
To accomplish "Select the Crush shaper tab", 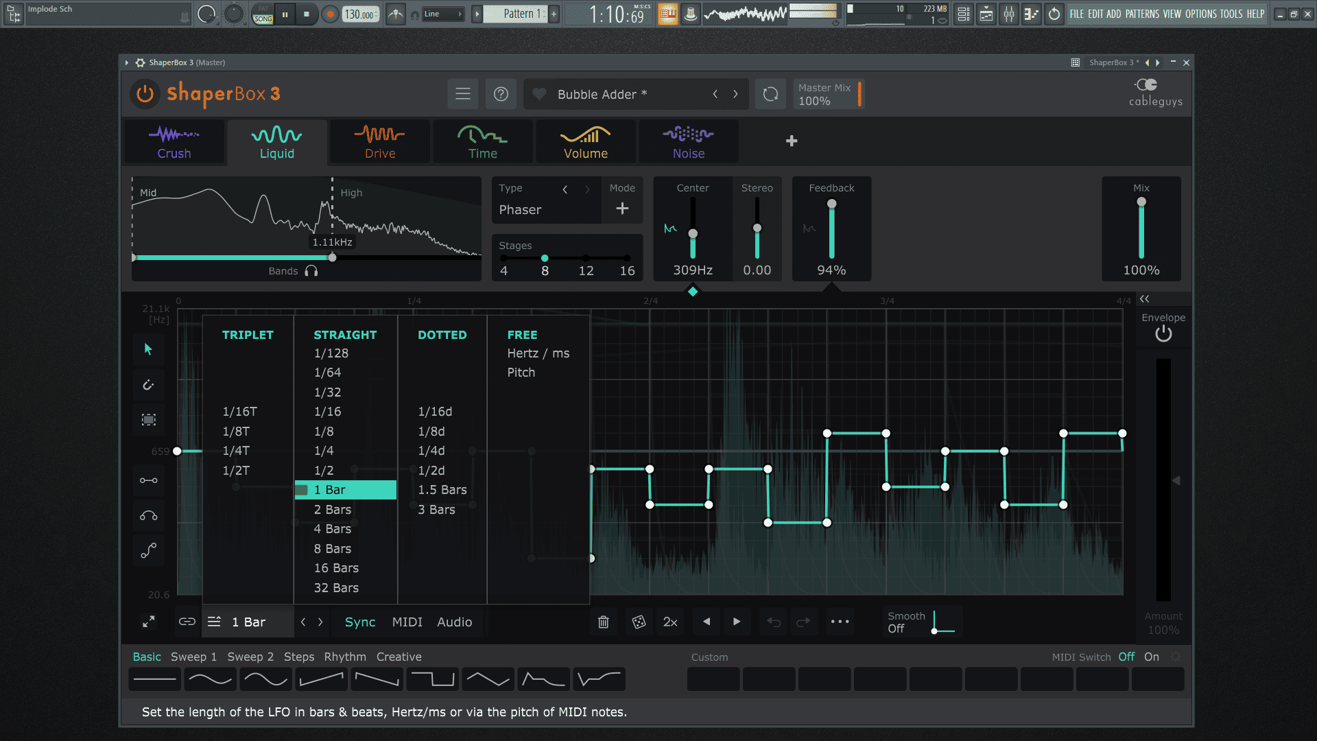I will click(x=174, y=142).
